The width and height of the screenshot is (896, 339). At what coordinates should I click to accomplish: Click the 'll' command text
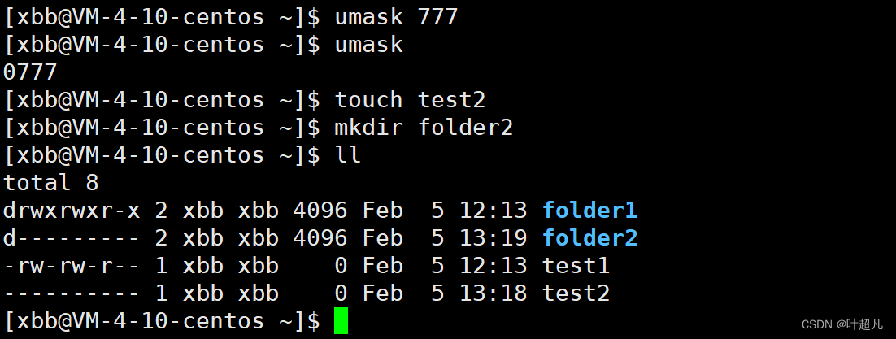pyautogui.click(x=348, y=155)
